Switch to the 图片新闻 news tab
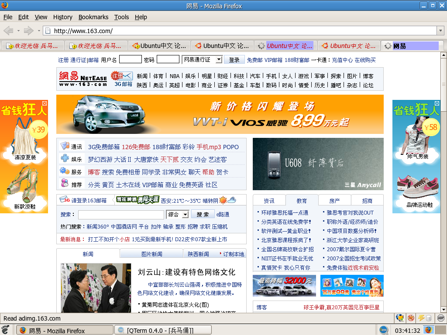Viewport: 447px width, 335px height. 151,254
